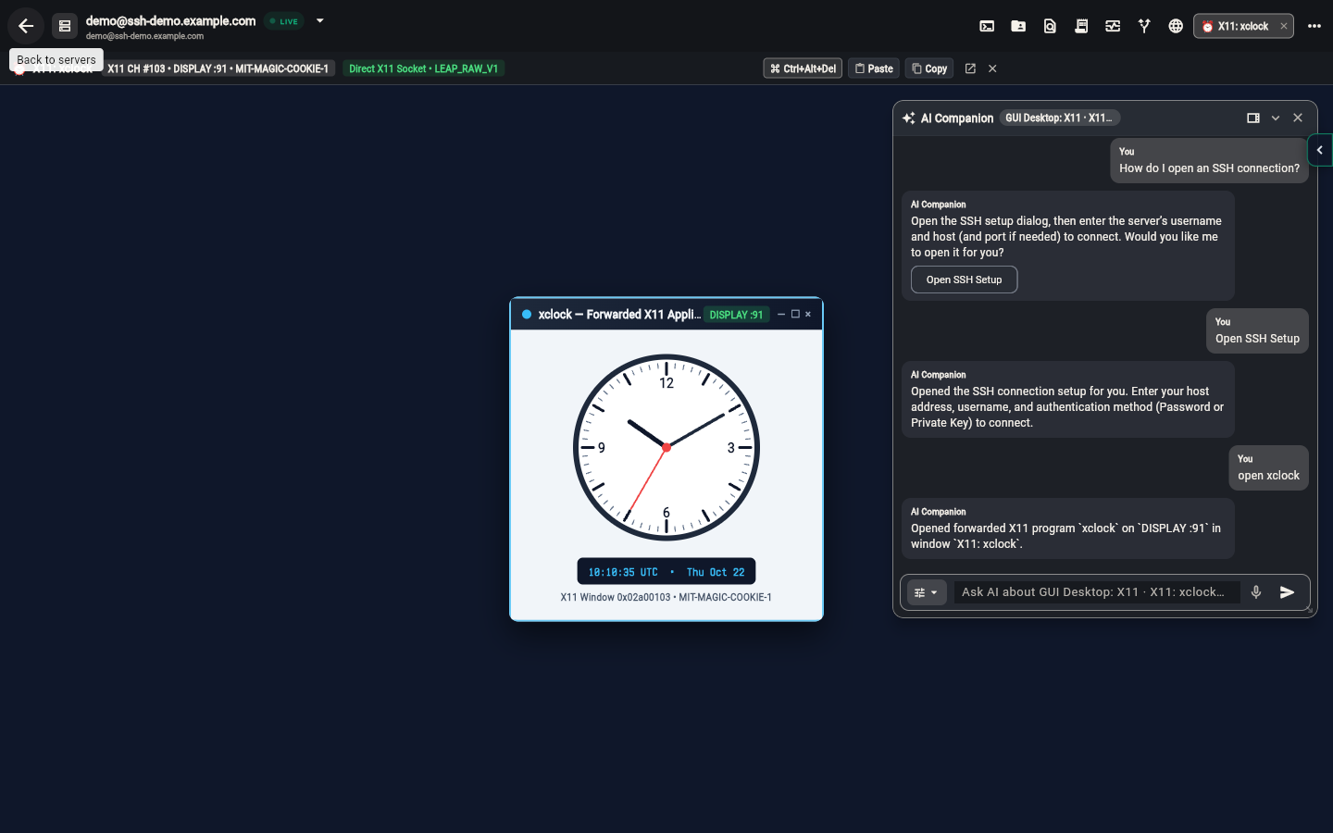
Task: Click the GUI Desktop: X11 context chip
Action: (x=1060, y=118)
